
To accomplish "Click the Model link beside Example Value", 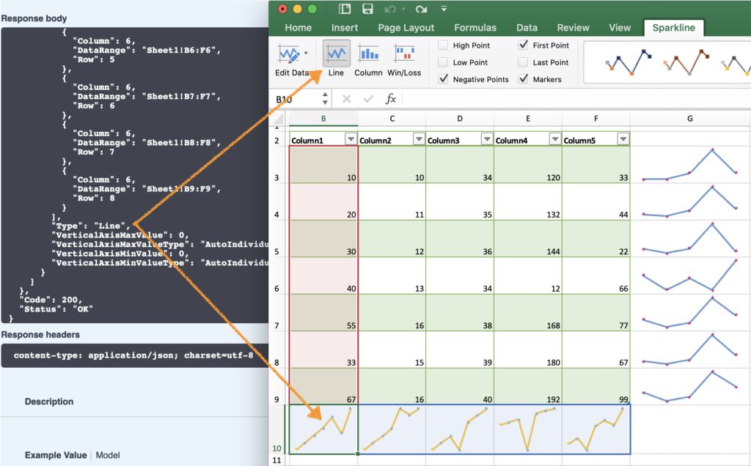I will pos(108,455).
